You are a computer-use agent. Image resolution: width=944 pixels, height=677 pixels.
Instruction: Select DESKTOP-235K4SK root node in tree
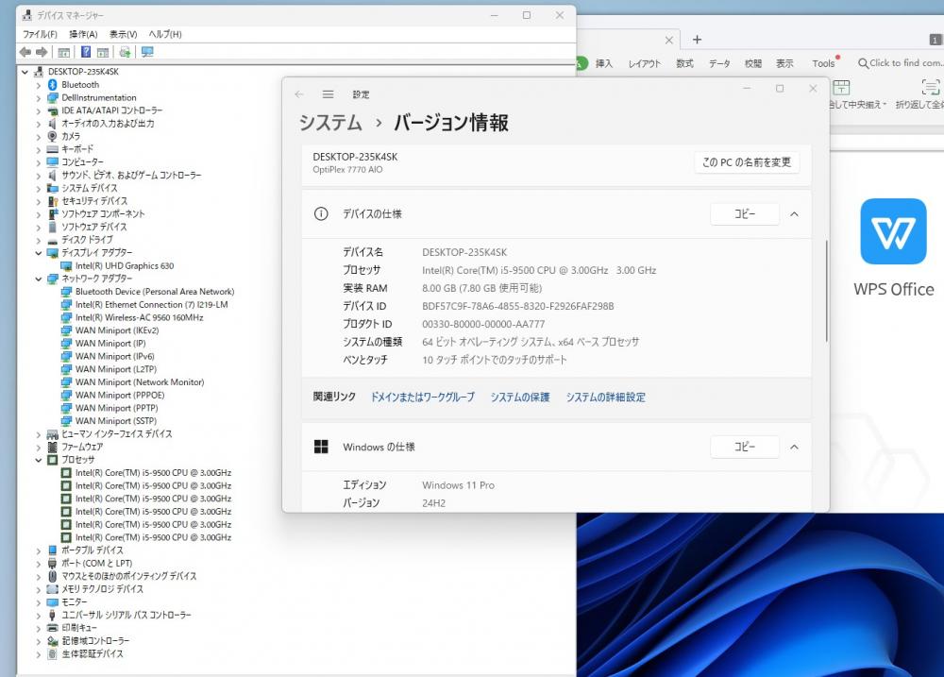point(83,72)
